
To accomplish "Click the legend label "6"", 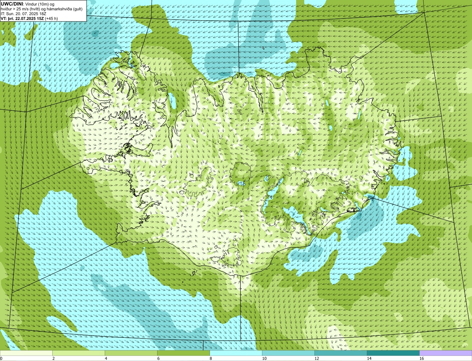I will 159,358.
